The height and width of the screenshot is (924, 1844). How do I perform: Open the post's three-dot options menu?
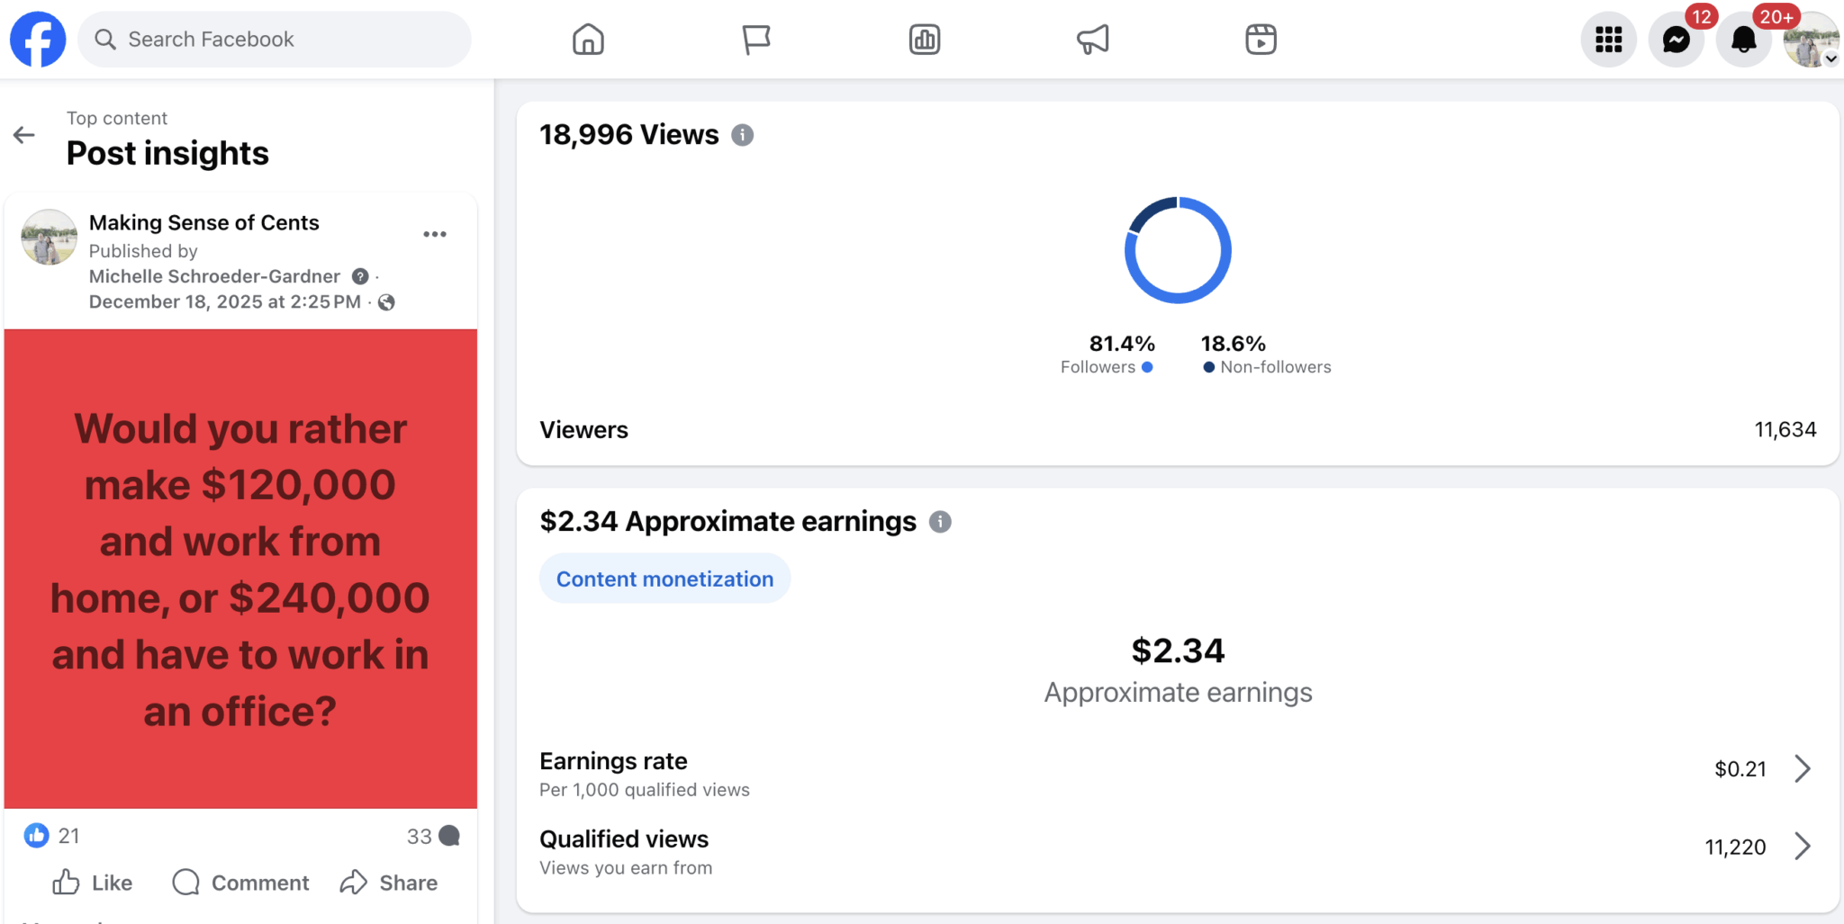pos(435,234)
